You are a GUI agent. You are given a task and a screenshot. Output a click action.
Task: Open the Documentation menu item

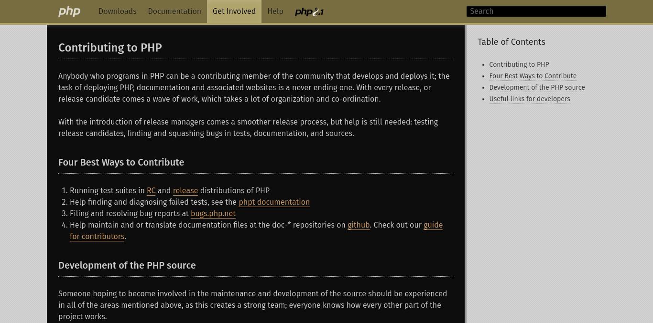click(174, 11)
